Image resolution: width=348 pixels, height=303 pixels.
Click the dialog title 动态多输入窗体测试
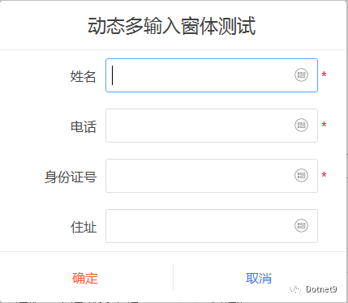pyautogui.click(x=172, y=26)
